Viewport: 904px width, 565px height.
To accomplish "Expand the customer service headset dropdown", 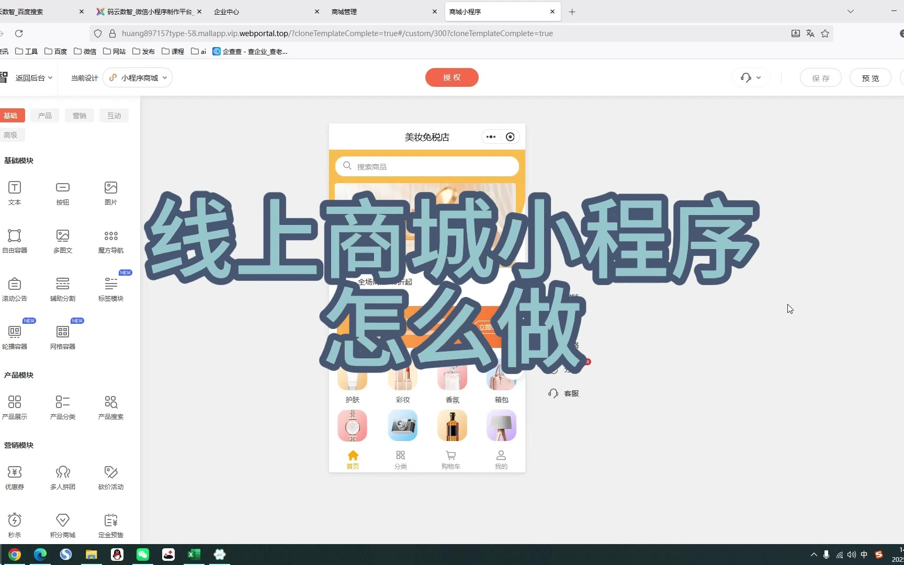I will point(751,78).
